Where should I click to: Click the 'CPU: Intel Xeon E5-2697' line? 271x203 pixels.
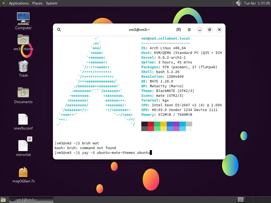[181, 105]
